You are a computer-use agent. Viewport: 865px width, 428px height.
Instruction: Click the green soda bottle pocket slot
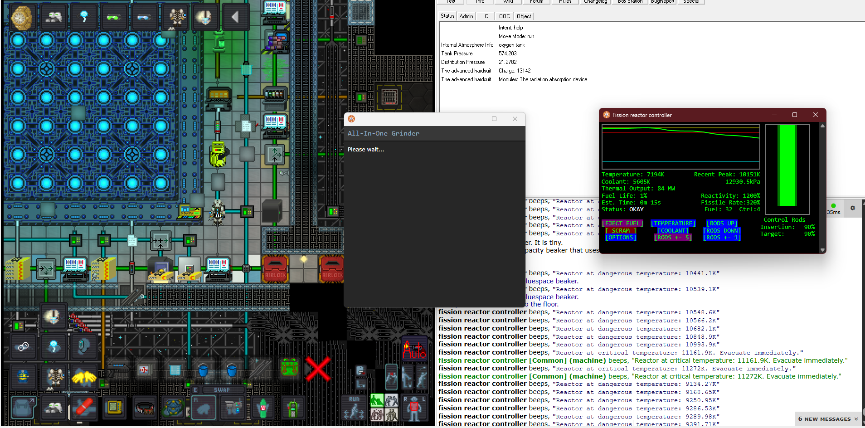263,408
